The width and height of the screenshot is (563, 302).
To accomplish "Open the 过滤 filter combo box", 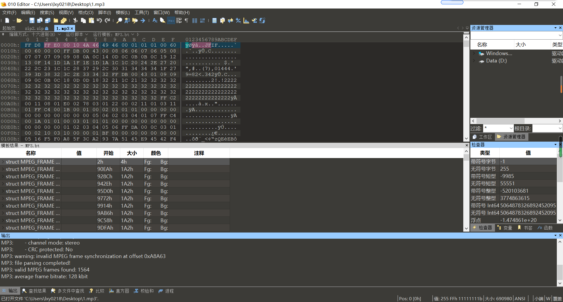I will point(511,128).
